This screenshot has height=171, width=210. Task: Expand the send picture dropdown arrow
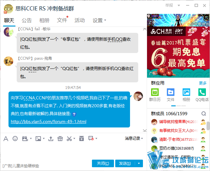[x=44, y=139]
